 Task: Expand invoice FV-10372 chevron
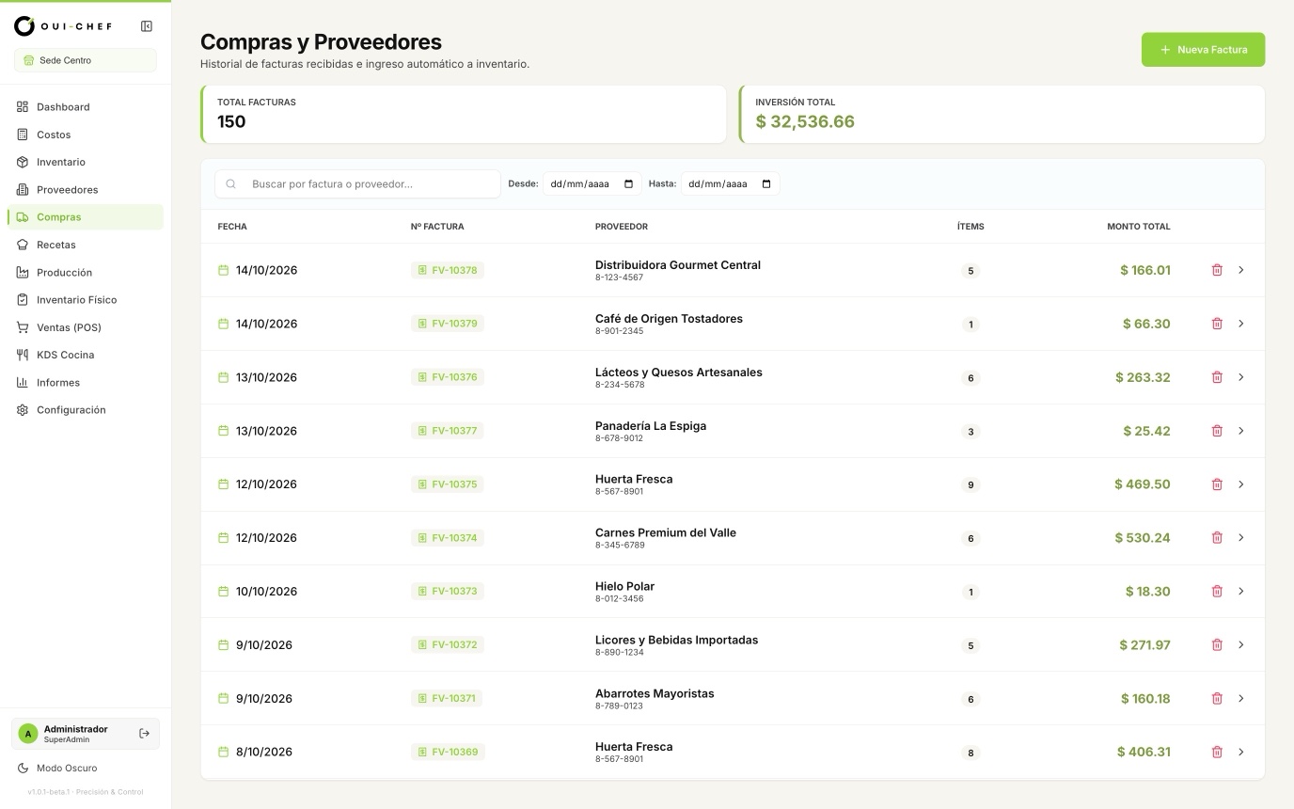click(x=1241, y=645)
